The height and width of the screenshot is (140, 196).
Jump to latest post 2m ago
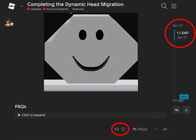click(x=178, y=101)
